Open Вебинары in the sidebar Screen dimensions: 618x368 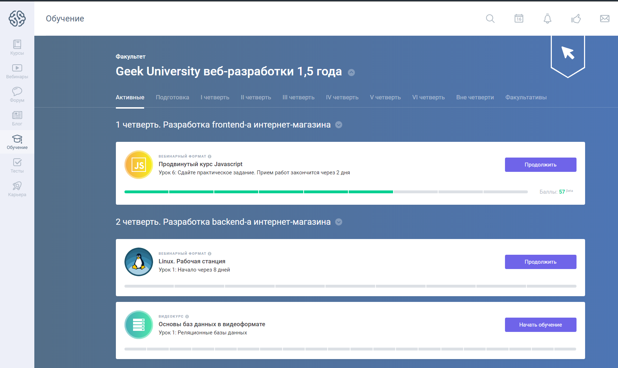point(17,71)
